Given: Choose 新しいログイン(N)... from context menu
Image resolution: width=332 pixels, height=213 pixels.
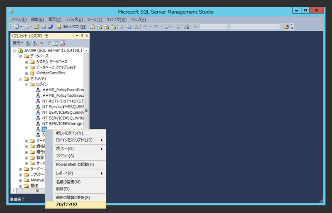Looking at the screenshot, I should pos(76,133).
